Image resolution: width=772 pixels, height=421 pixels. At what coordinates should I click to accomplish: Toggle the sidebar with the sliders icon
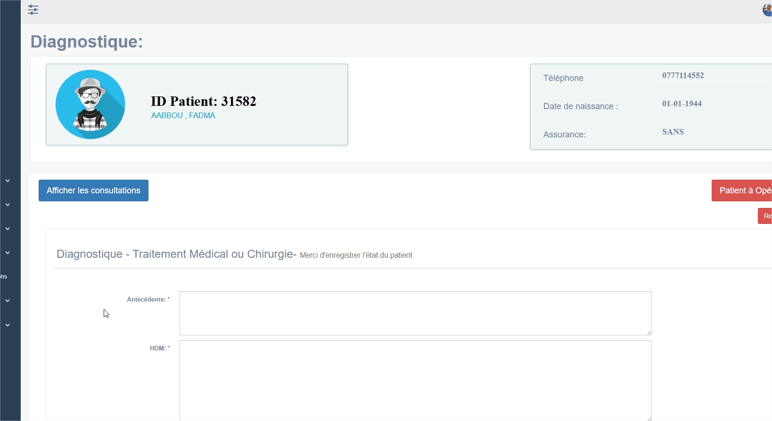pos(33,10)
